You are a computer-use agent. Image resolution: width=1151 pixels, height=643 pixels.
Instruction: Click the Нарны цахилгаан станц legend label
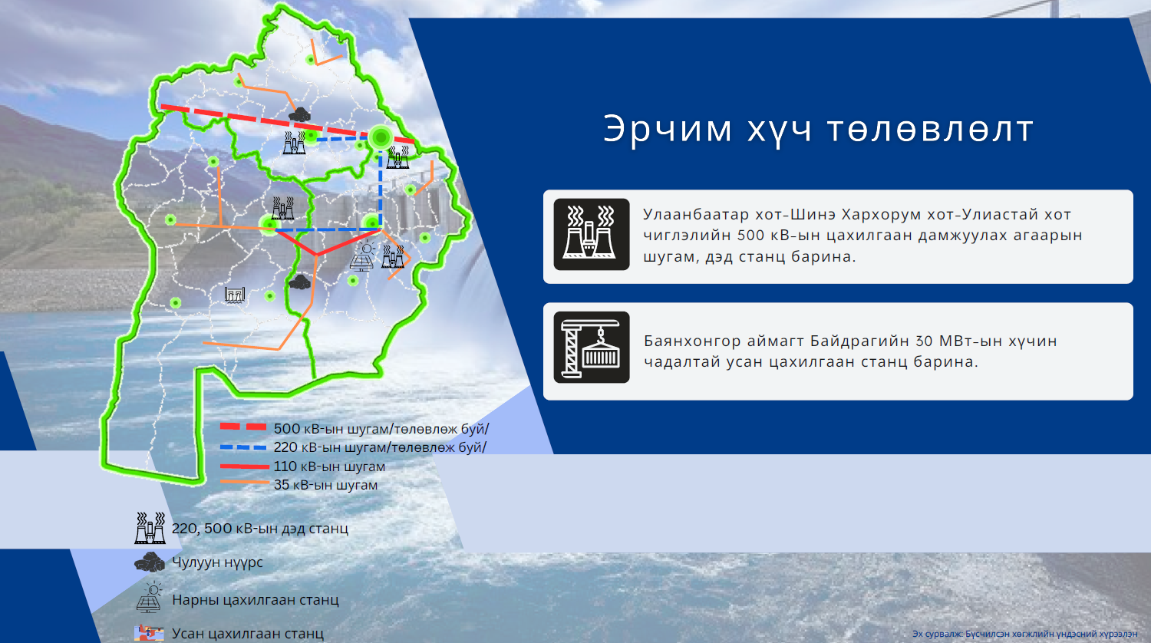[x=255, y=600]
